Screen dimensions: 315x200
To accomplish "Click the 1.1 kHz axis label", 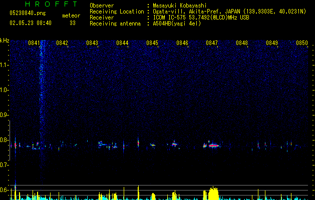I will [x=5, y=65].
